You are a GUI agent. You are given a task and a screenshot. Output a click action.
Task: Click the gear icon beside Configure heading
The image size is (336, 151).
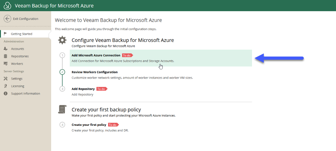pos(62,40)
